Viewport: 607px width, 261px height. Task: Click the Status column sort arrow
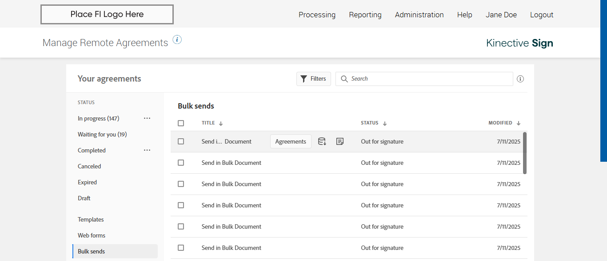385,124
